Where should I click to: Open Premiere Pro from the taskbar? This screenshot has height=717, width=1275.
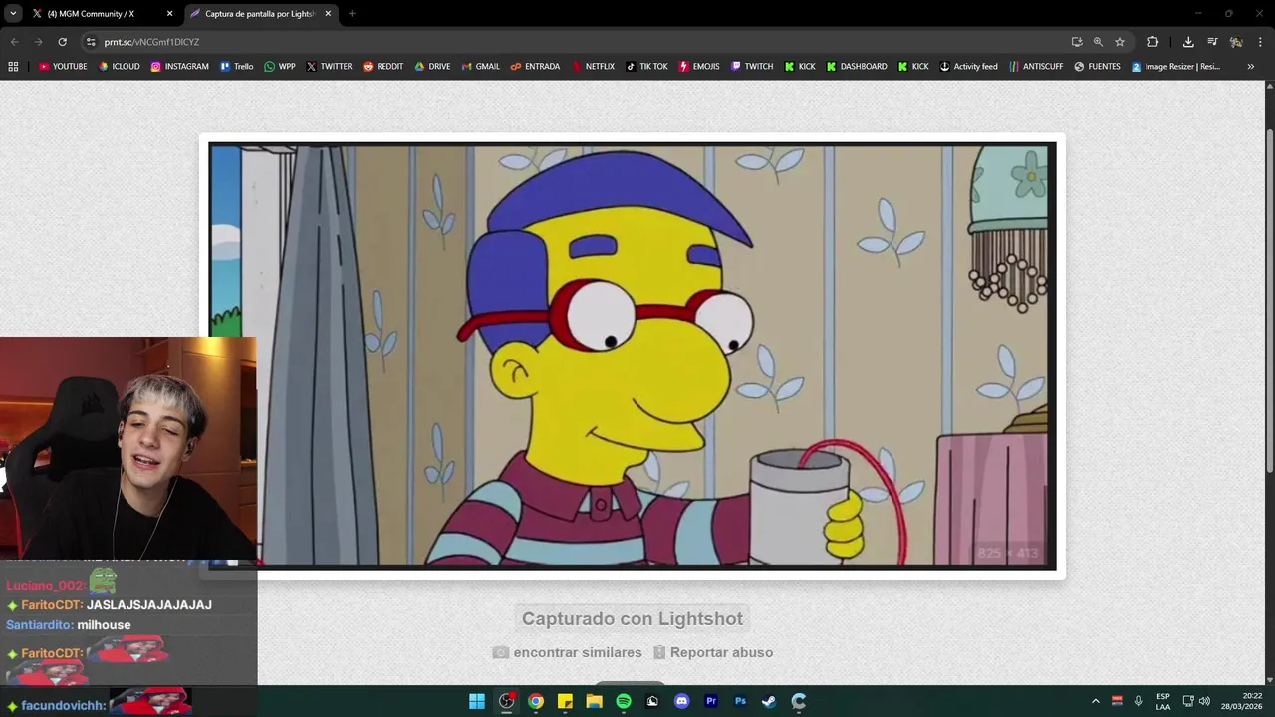(x=711, y=701)
